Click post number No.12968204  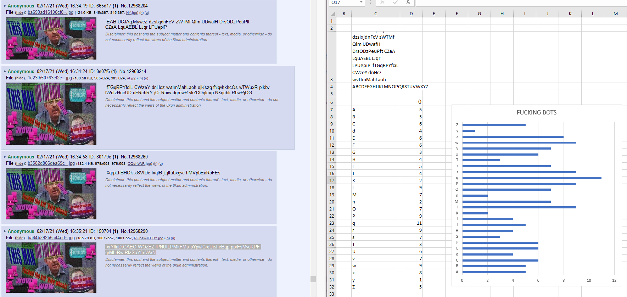point(134,6)
